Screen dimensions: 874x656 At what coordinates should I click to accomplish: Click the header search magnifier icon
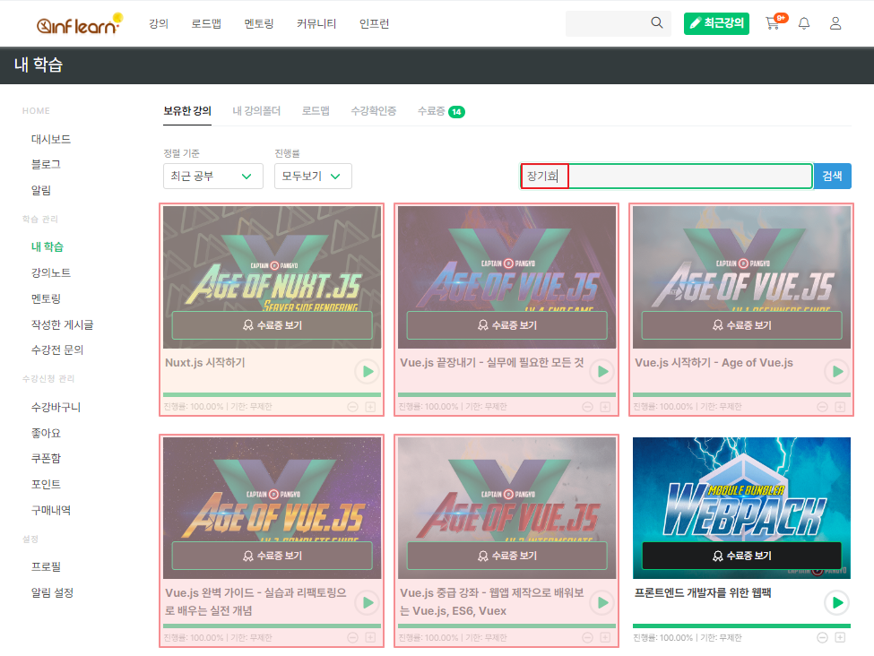(x=656, y=22)
